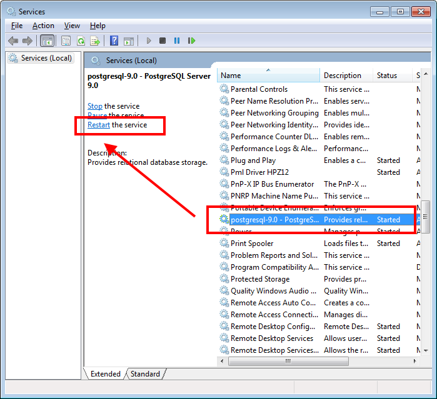Select Services (Local) in the console tree
Image resolution: width=437 pixels, height=399 pixels.
(x=46, y=58)
